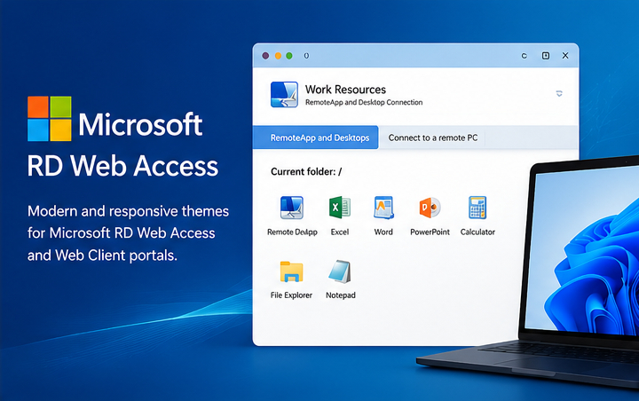
Task: Click the Word label under its icon
Action: click(383, 232)
